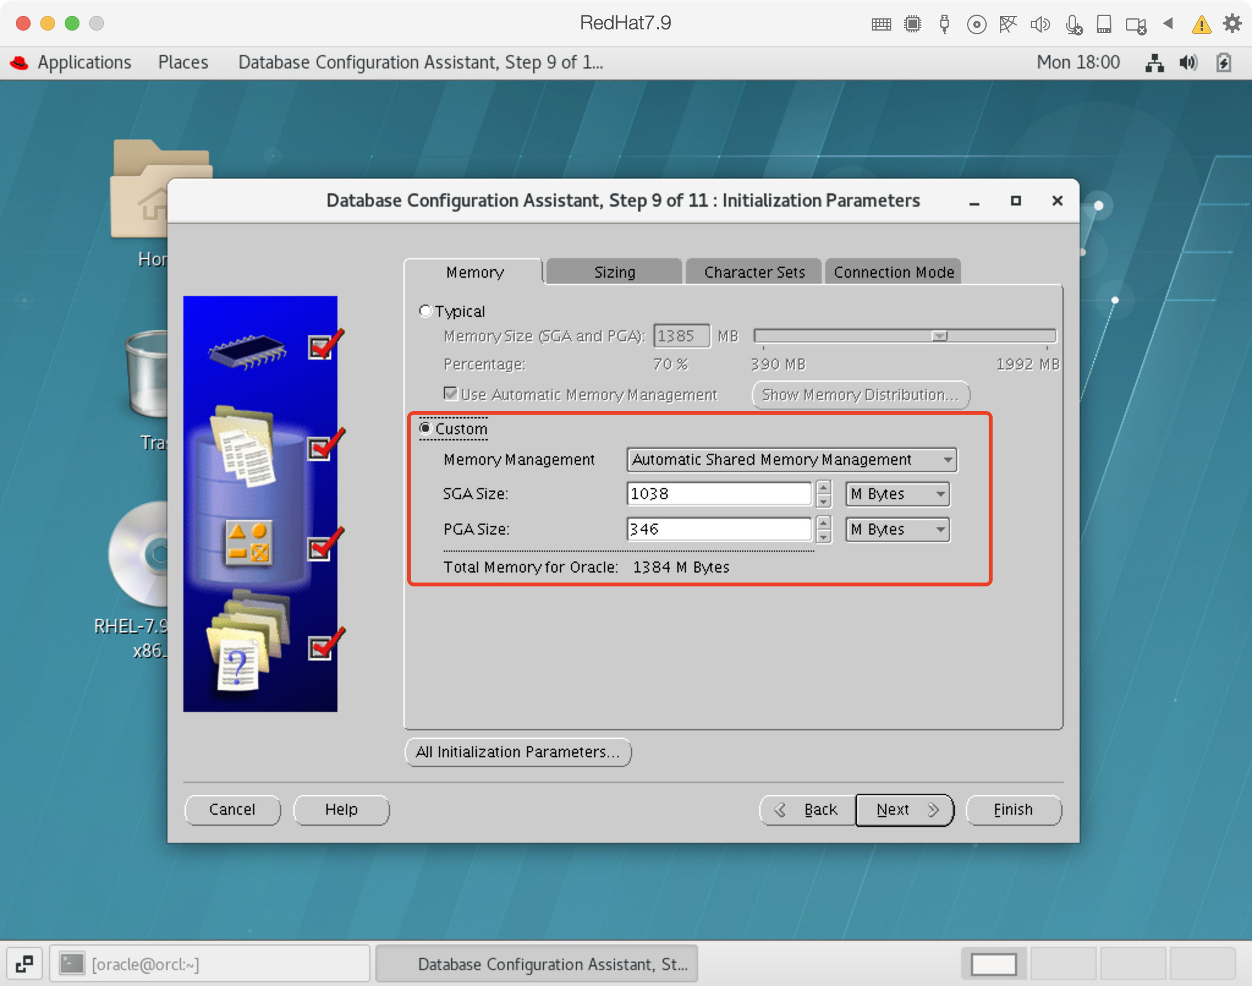The width and height of the screenshot is (1252, 986).
Task: Open All Initialization Parameters dialog
Action: 517,752
